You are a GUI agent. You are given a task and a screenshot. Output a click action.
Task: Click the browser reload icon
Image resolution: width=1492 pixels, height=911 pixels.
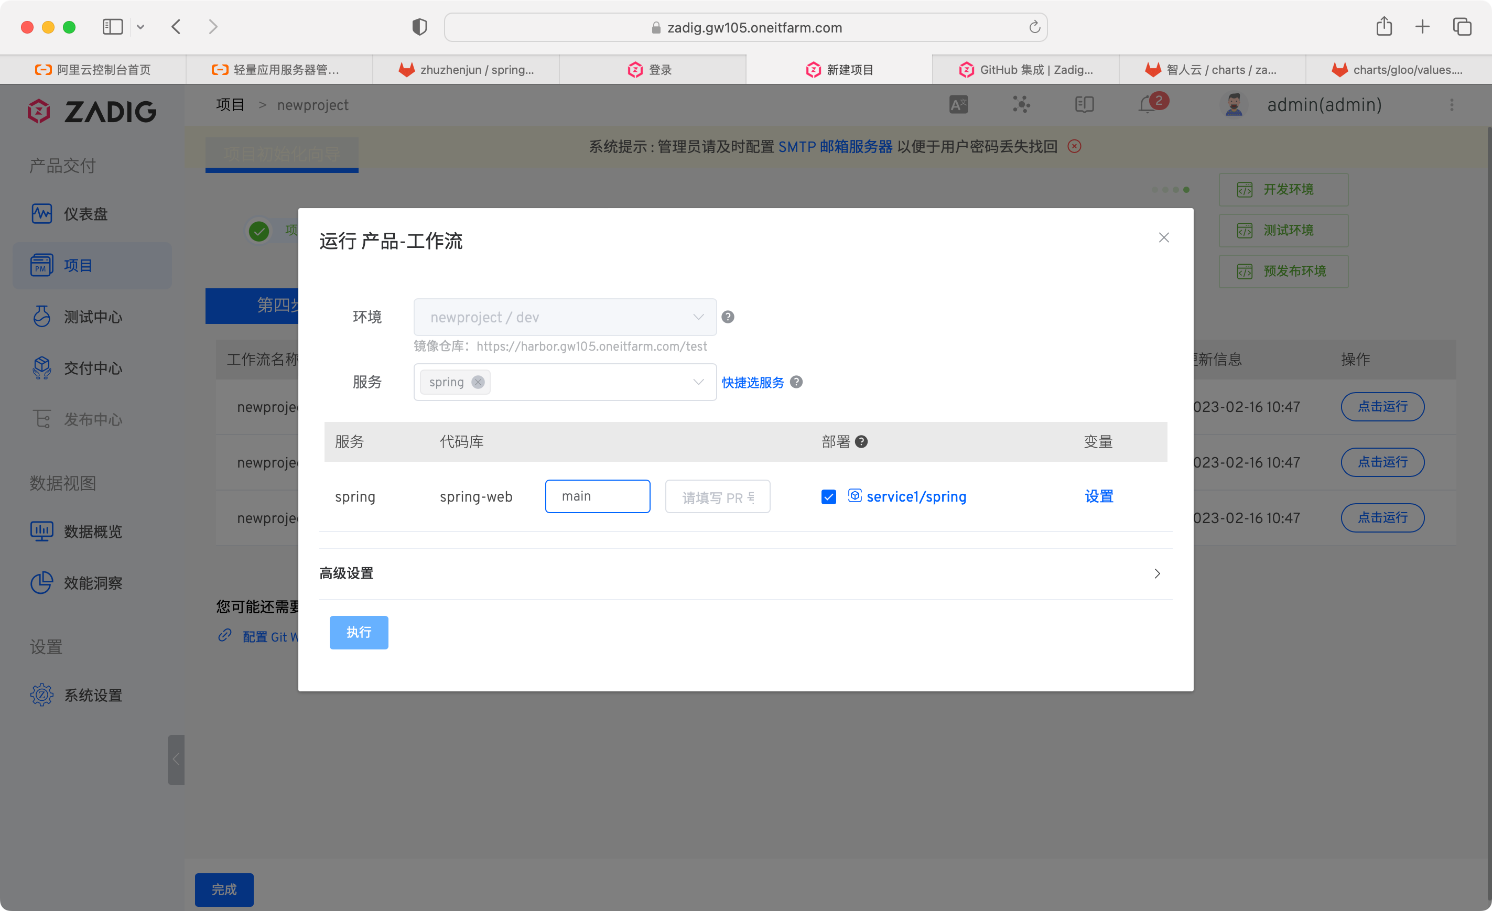pos(1034,27)
